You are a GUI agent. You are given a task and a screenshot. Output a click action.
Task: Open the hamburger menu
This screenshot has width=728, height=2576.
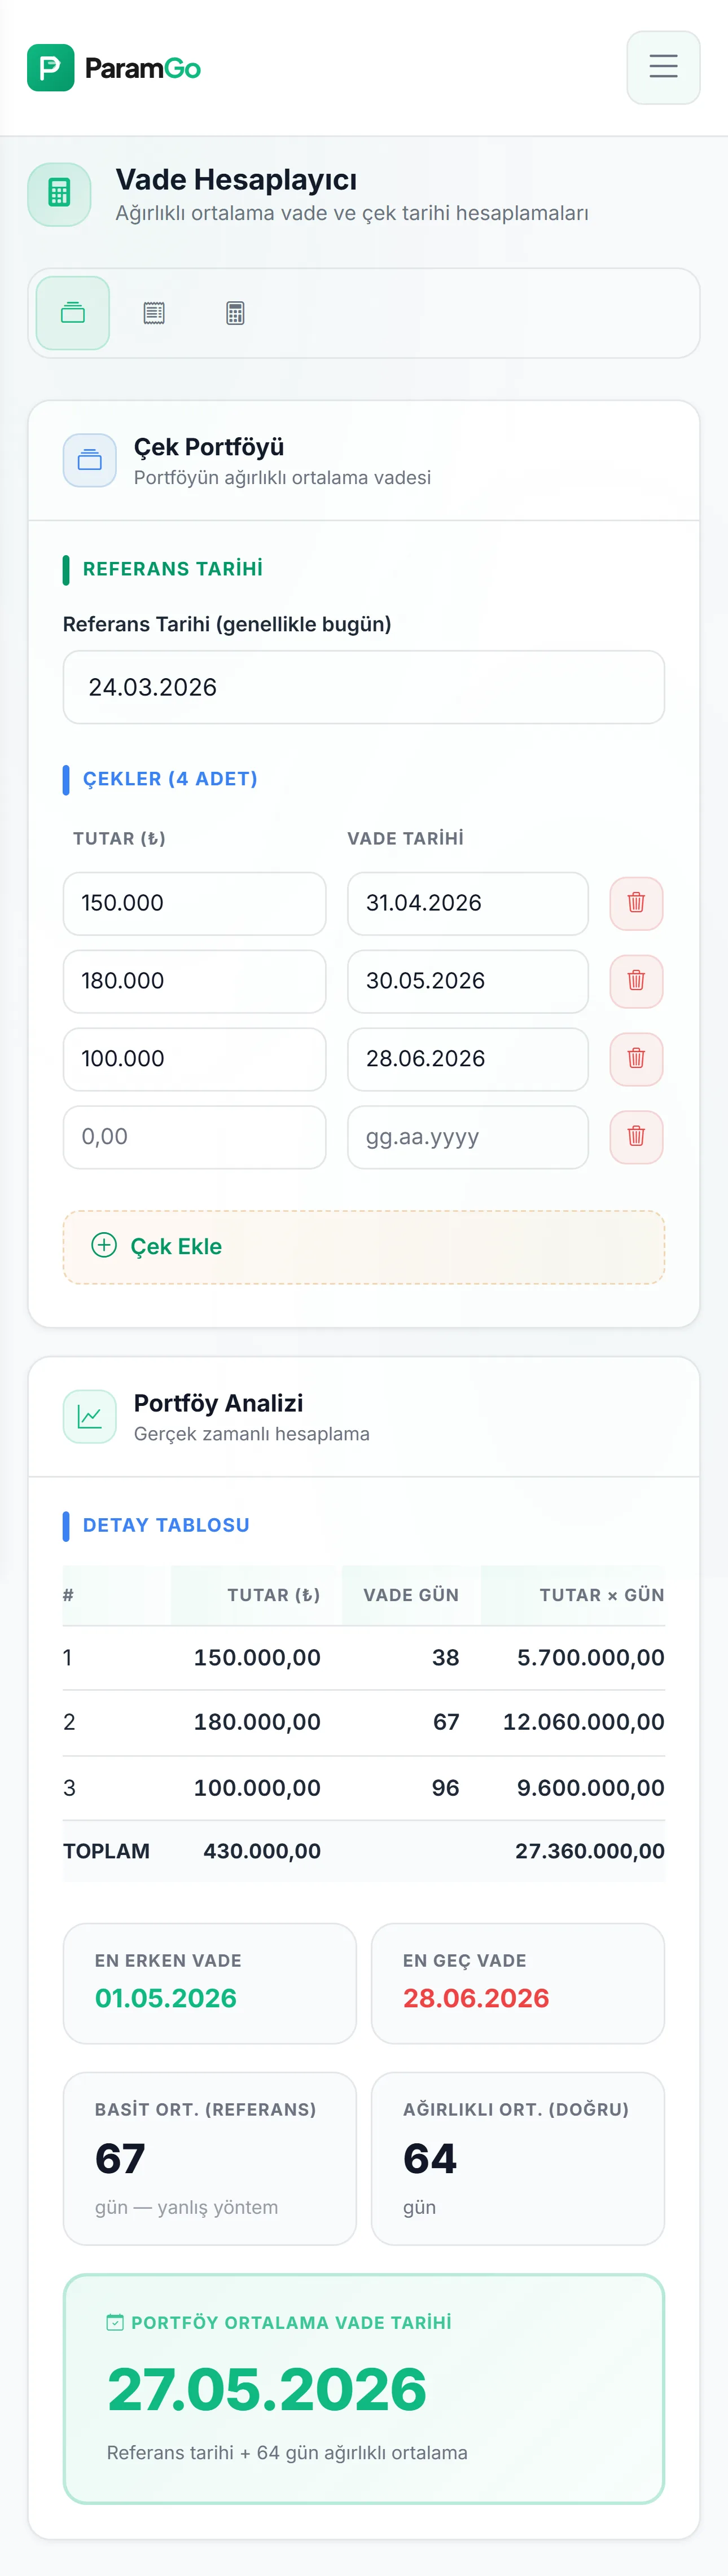663,67
